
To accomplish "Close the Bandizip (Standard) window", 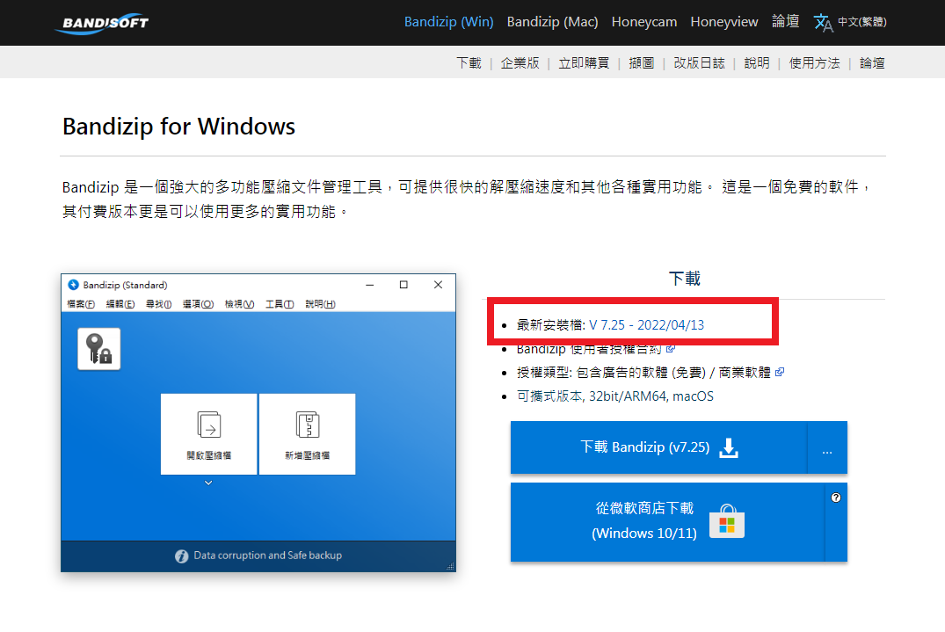I will 438,285.
